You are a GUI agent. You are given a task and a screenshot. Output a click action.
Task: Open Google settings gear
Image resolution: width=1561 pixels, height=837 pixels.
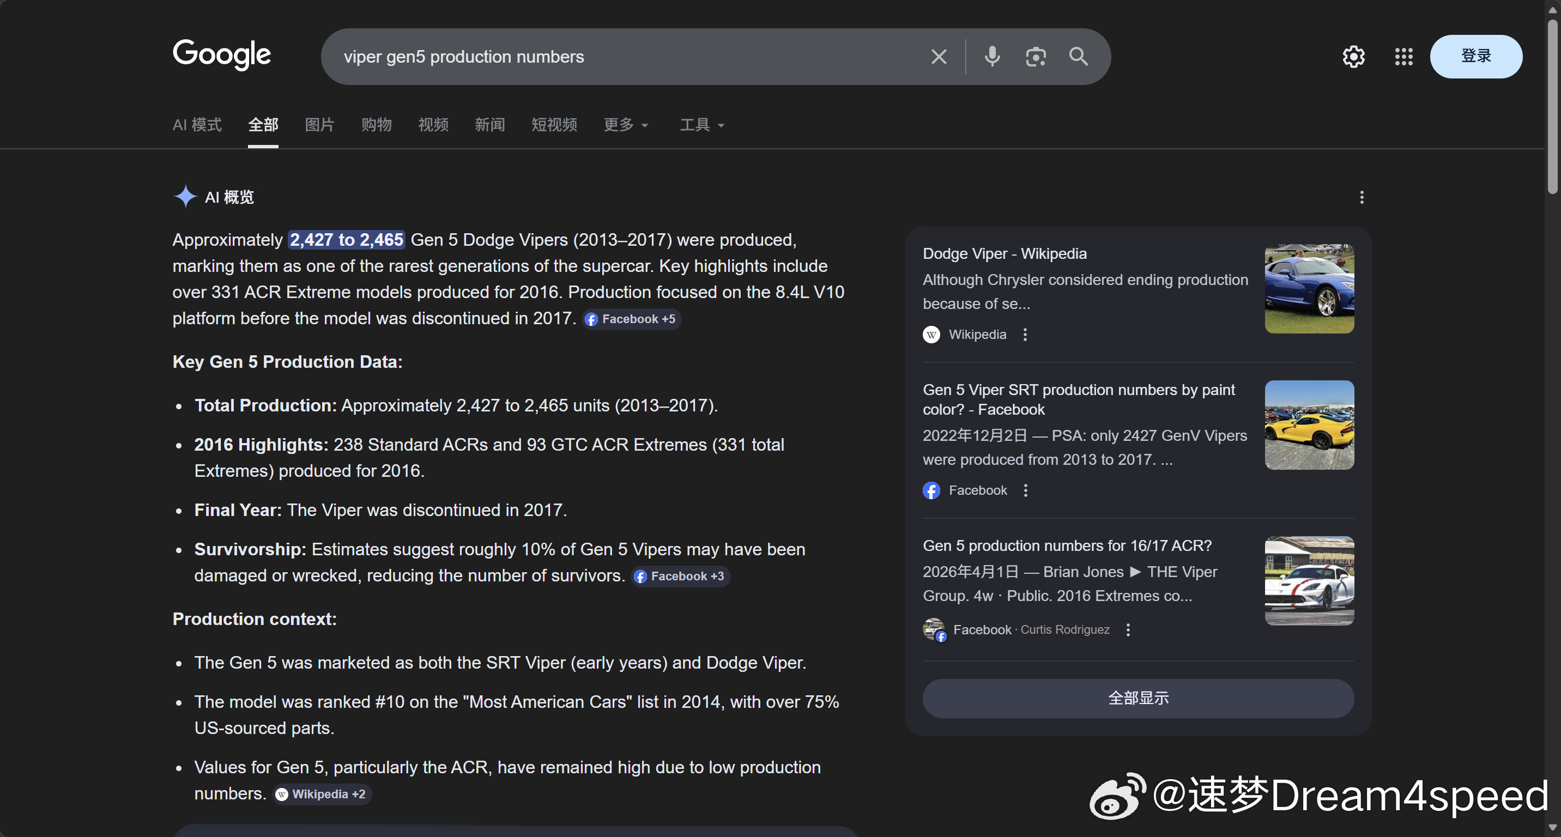1353,57
